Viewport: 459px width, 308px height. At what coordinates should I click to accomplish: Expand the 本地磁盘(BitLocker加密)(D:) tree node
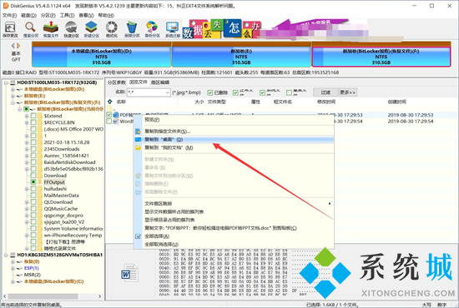click(13, 89)
